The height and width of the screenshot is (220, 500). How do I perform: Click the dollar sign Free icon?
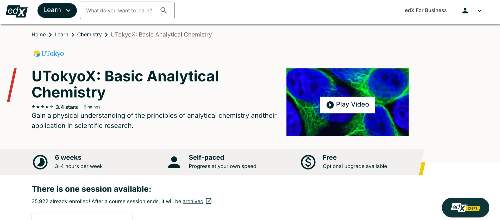308,162
